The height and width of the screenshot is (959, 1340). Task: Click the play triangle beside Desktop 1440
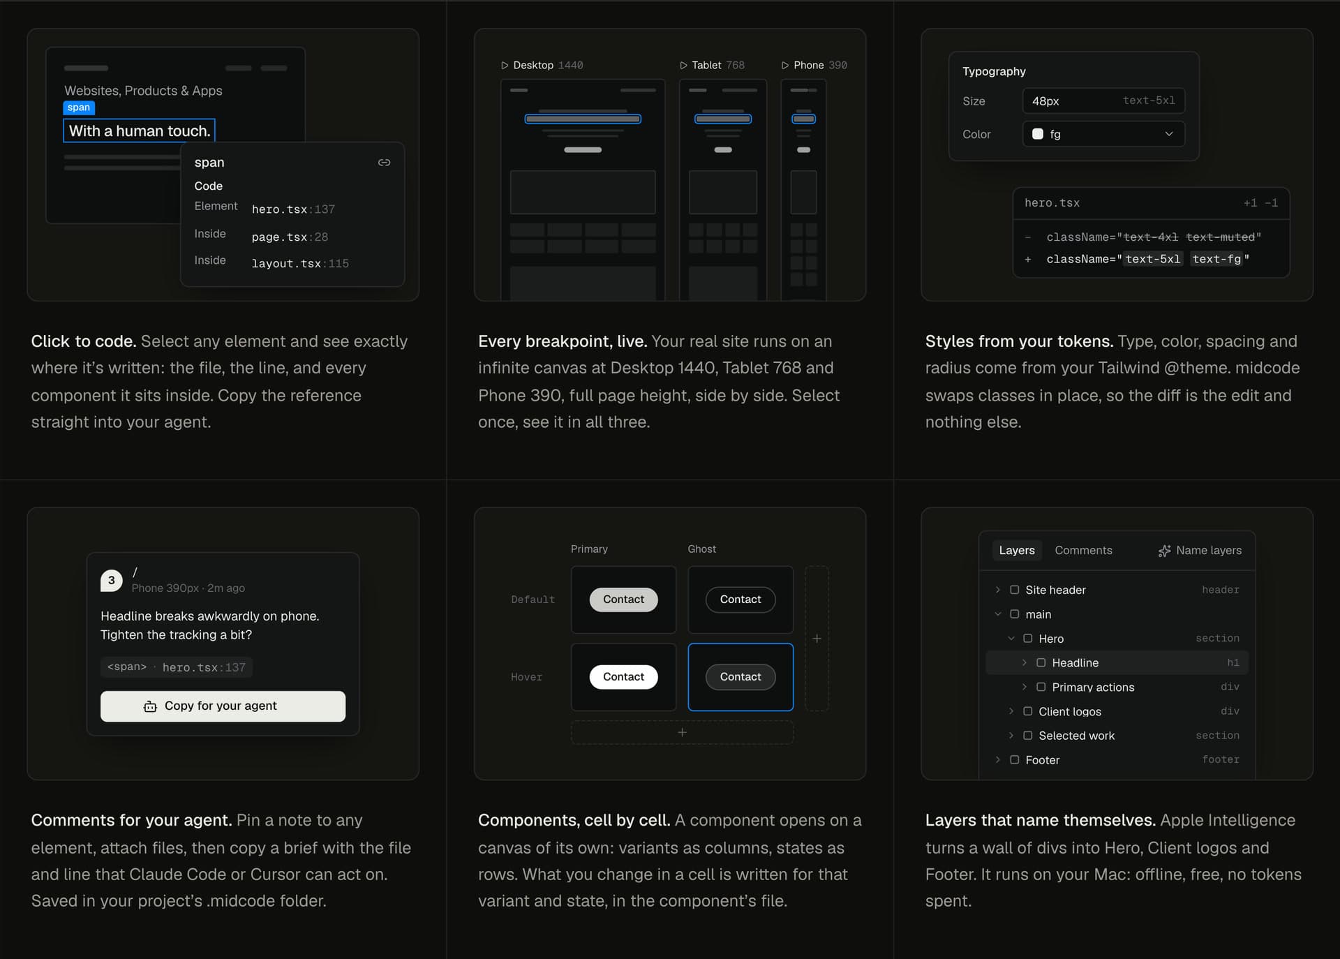505,66
